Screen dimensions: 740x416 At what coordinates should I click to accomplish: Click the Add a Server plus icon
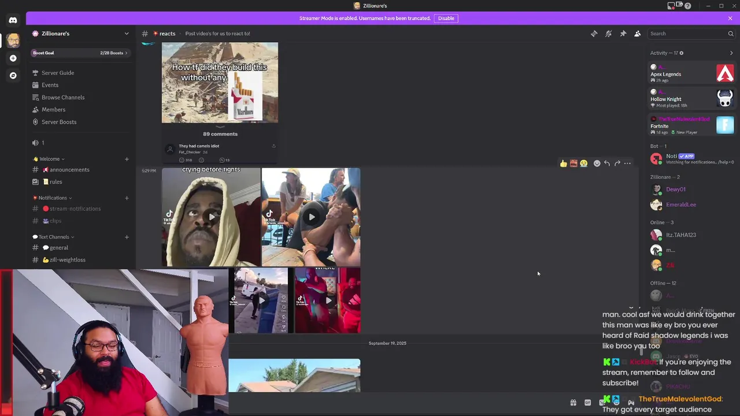click(13, 58)
